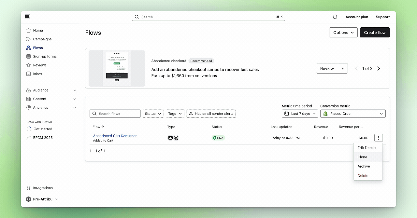Expand the Content sidebar section

(75, 99)
